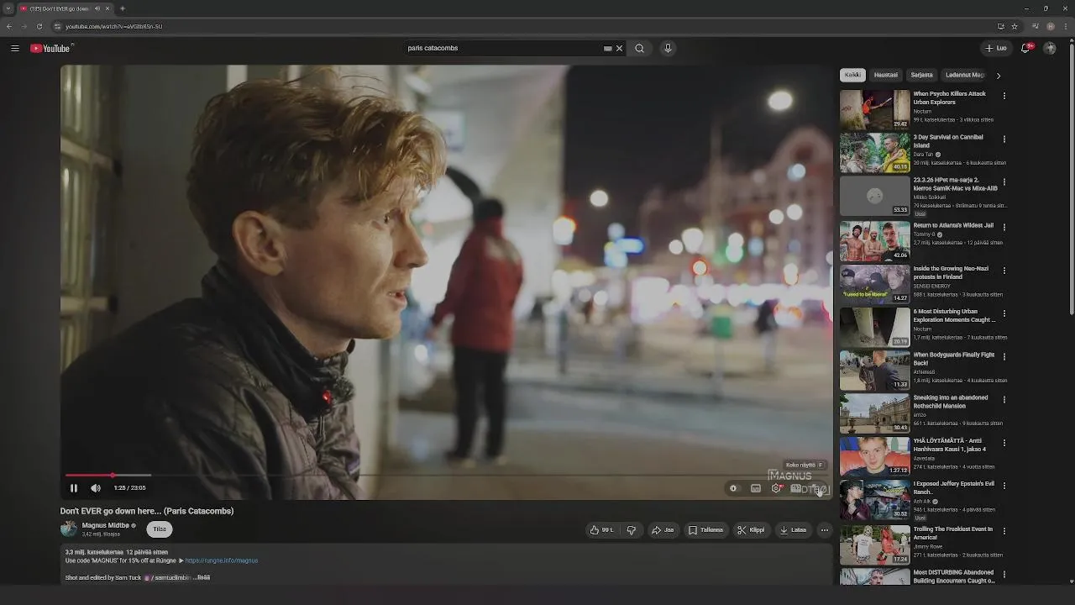The height and width of the screenshot is (605, 1075).
Task: Open player settings gear
Action: pos(777,488)
